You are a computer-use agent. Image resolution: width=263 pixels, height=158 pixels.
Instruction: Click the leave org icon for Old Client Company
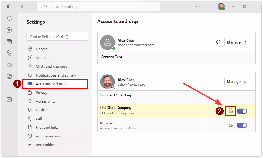(x=231, y=111)
